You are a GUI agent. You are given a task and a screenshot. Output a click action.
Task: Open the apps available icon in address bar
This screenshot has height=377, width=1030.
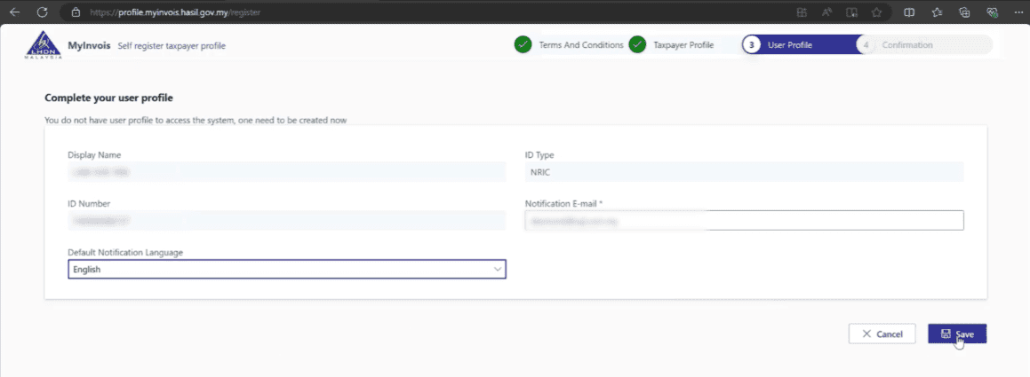coord(802,12)
